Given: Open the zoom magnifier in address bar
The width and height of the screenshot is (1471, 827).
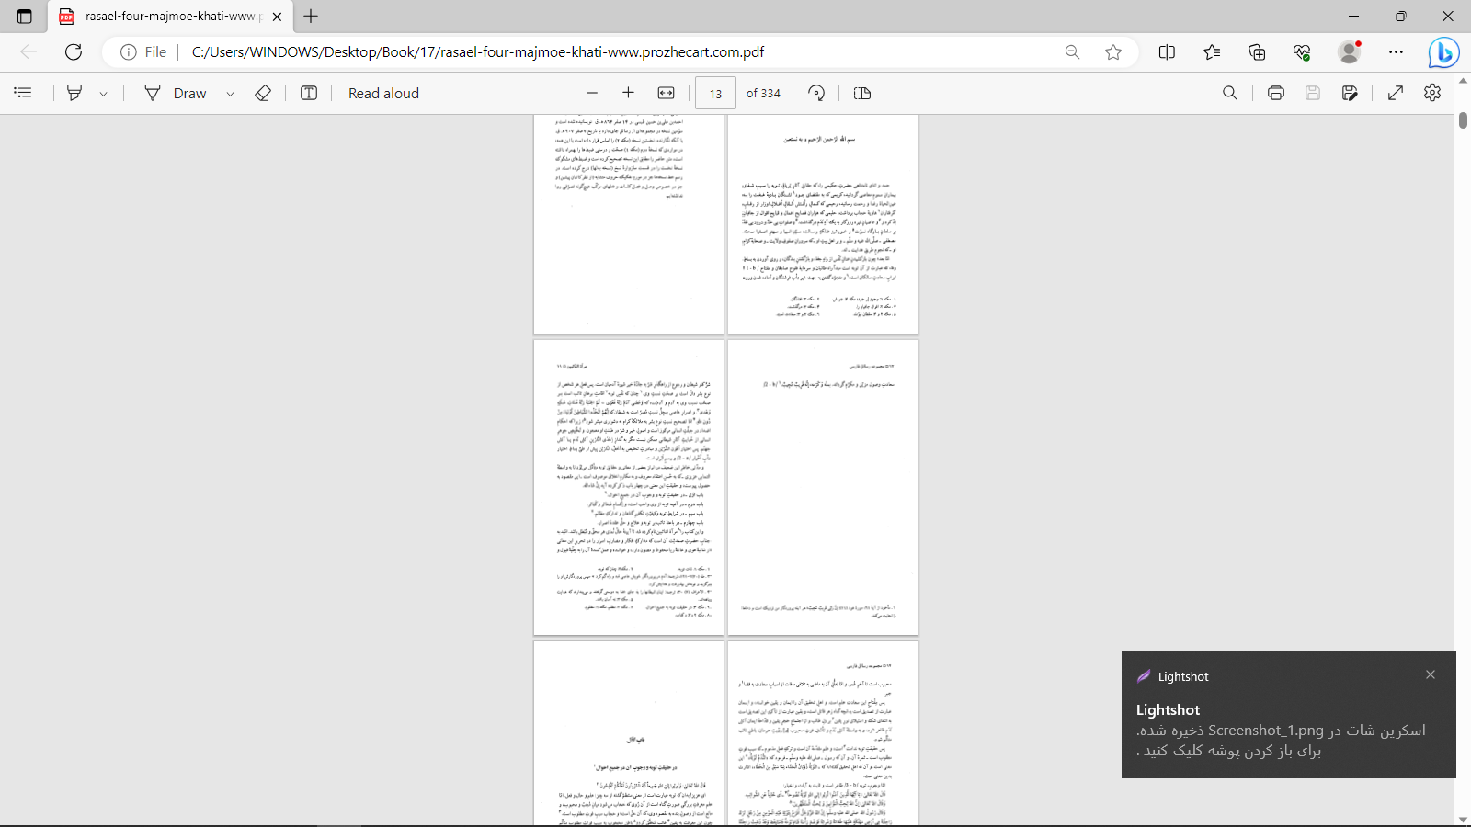Looking at the screenshot, I should click(x=1072, y=52).
